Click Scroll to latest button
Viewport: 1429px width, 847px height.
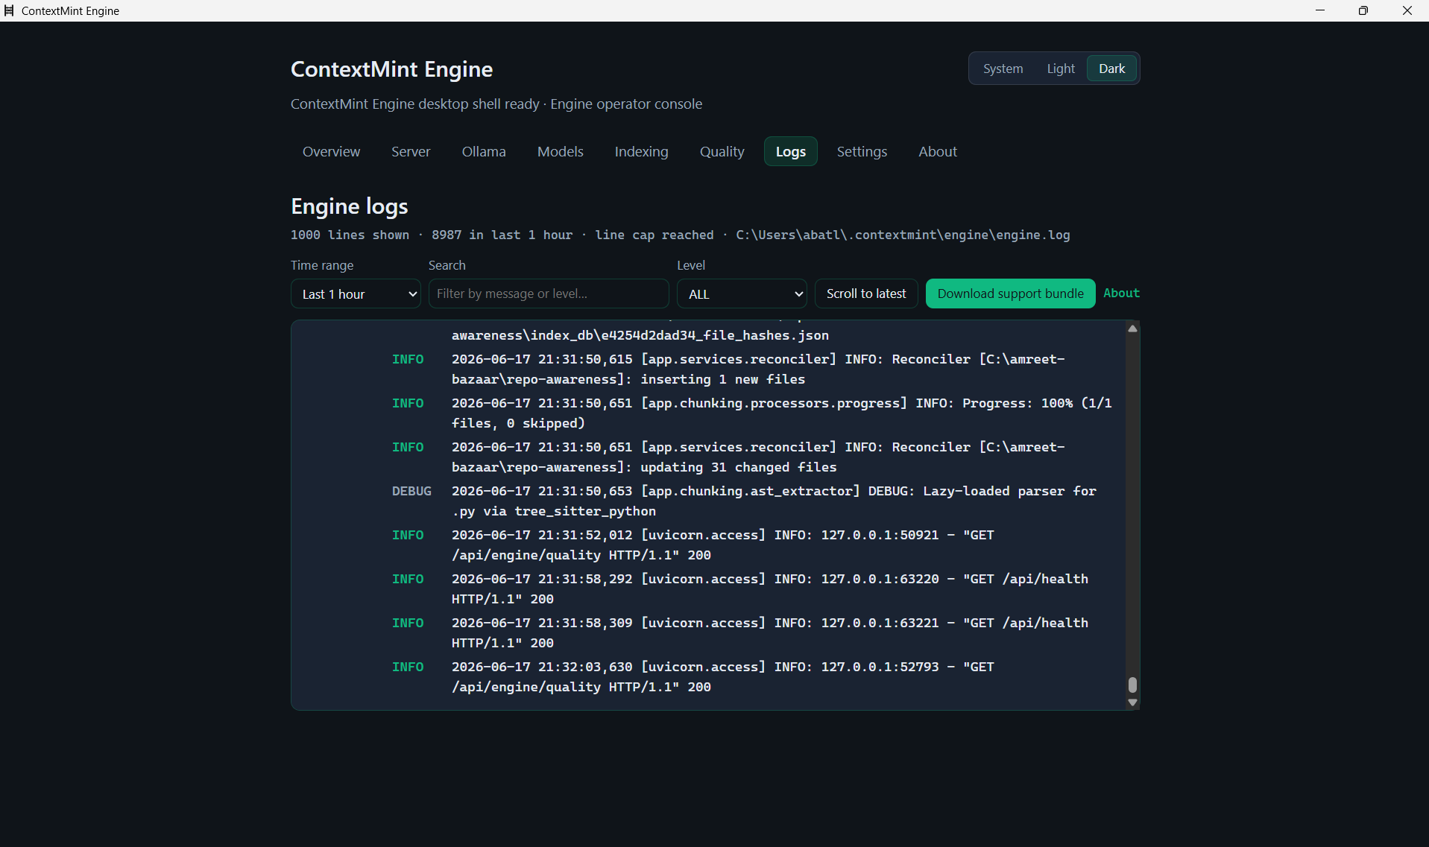click(866, 294)
